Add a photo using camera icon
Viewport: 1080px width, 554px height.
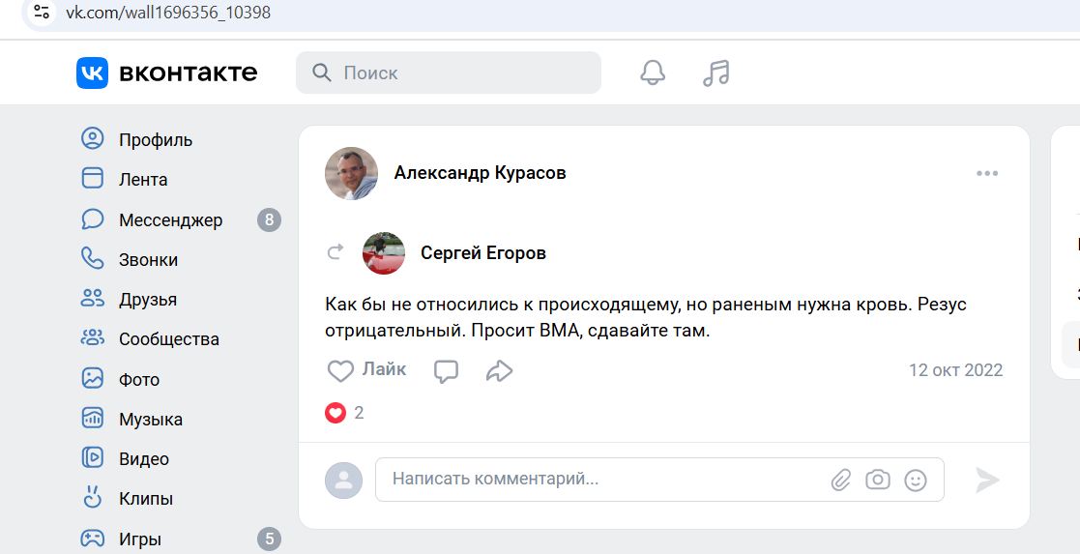[878, 480]
